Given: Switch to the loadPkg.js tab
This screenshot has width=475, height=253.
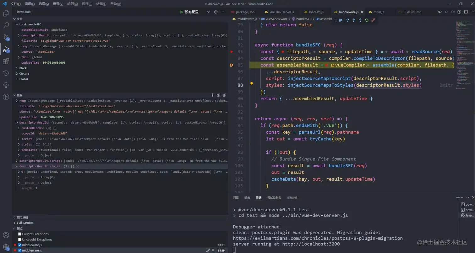Looking at the screenshot, I should [314, 12].
